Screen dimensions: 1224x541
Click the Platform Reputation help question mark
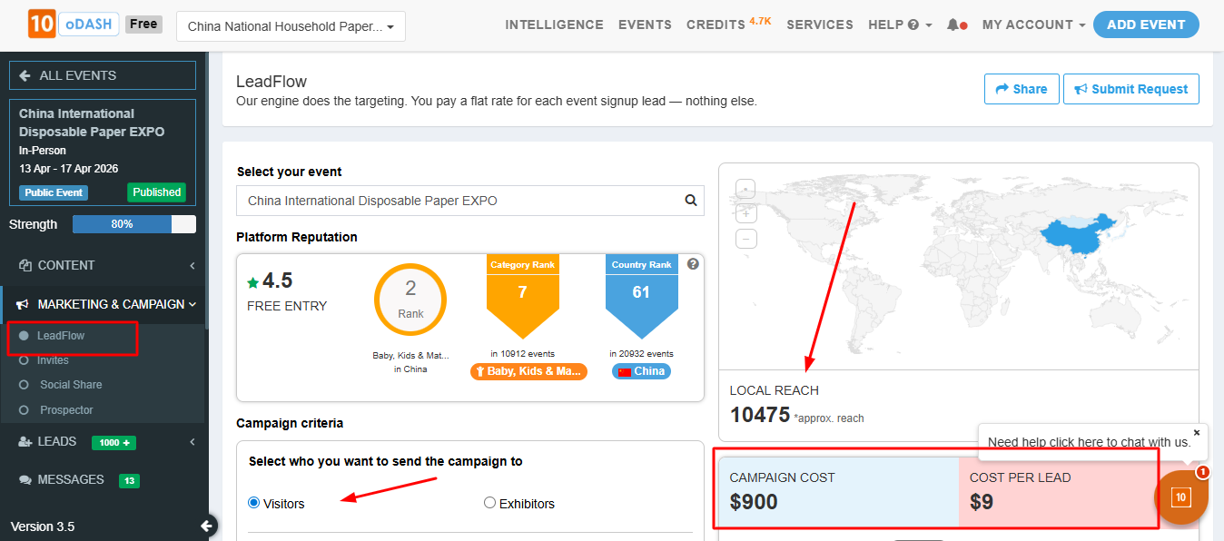coord(693,264)
